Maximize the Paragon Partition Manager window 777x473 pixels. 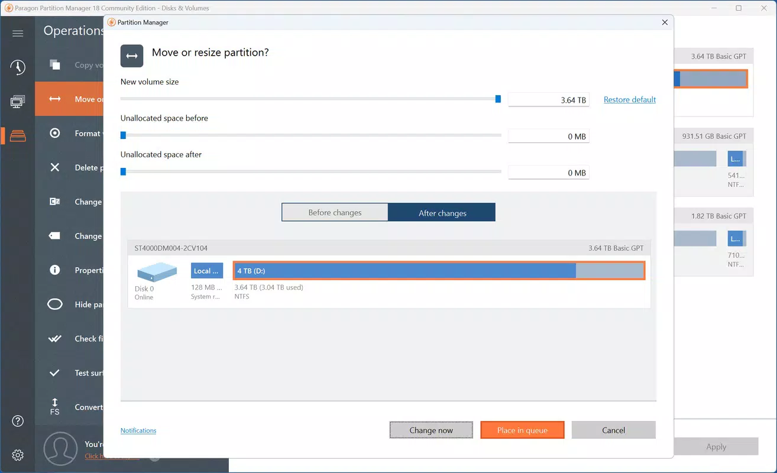[x=739, y=8]
